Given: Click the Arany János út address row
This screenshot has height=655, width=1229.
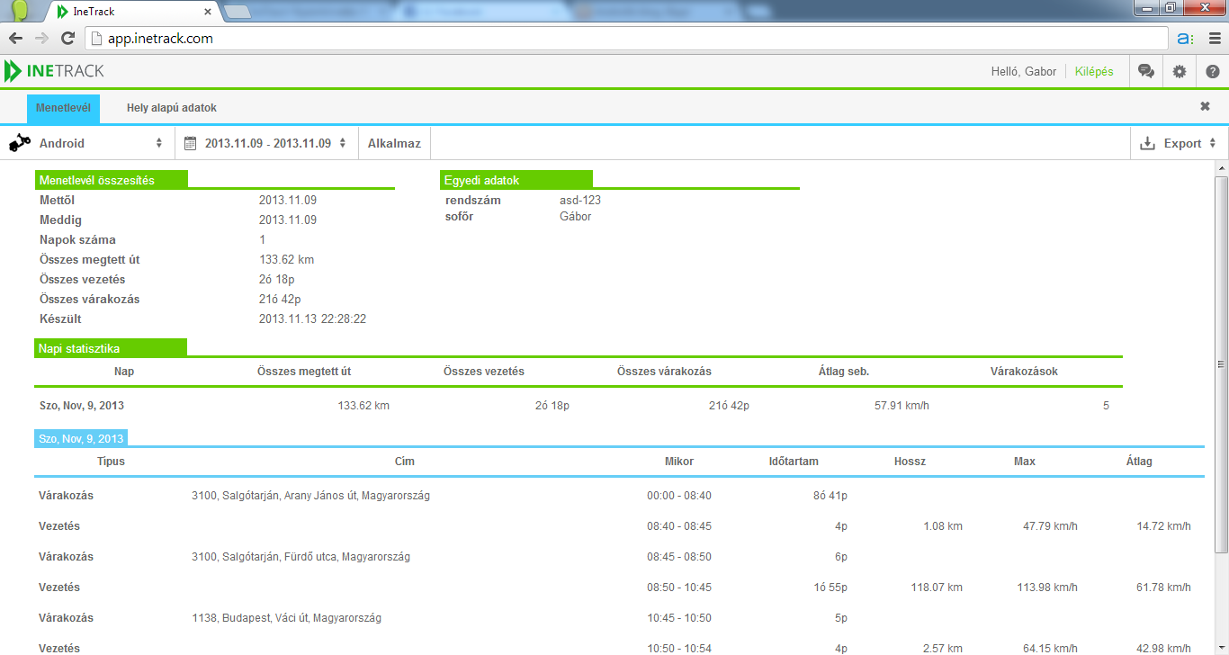Looking at the screenshot, I should tap(310, 496).
